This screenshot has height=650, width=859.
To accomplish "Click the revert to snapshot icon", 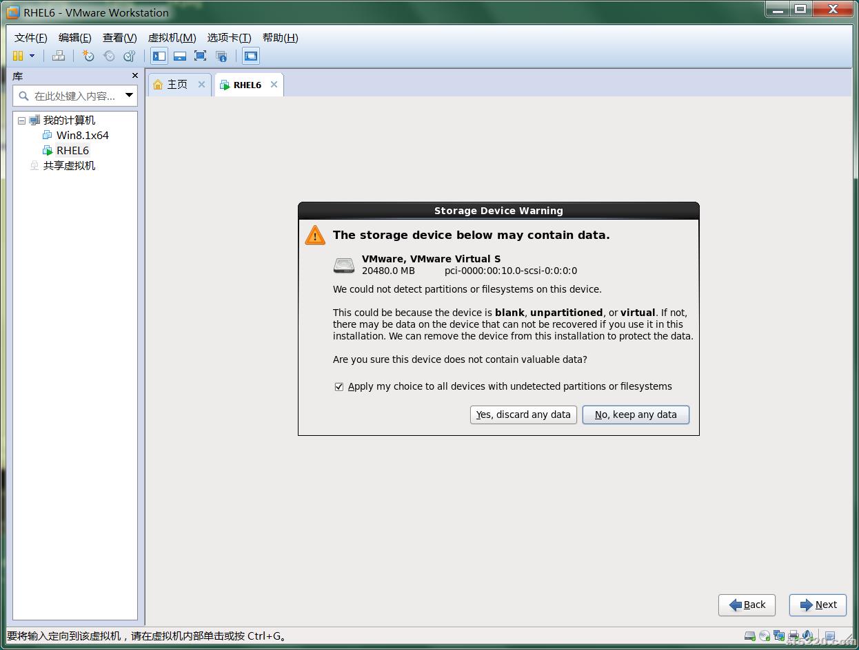I will (x=109, y=56).
